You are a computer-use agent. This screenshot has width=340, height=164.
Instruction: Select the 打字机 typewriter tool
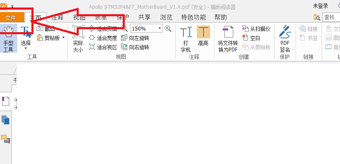(x=186, y=39)
